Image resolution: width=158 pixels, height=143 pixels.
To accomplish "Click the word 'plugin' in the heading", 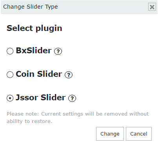I will click(x=49, y=29).
